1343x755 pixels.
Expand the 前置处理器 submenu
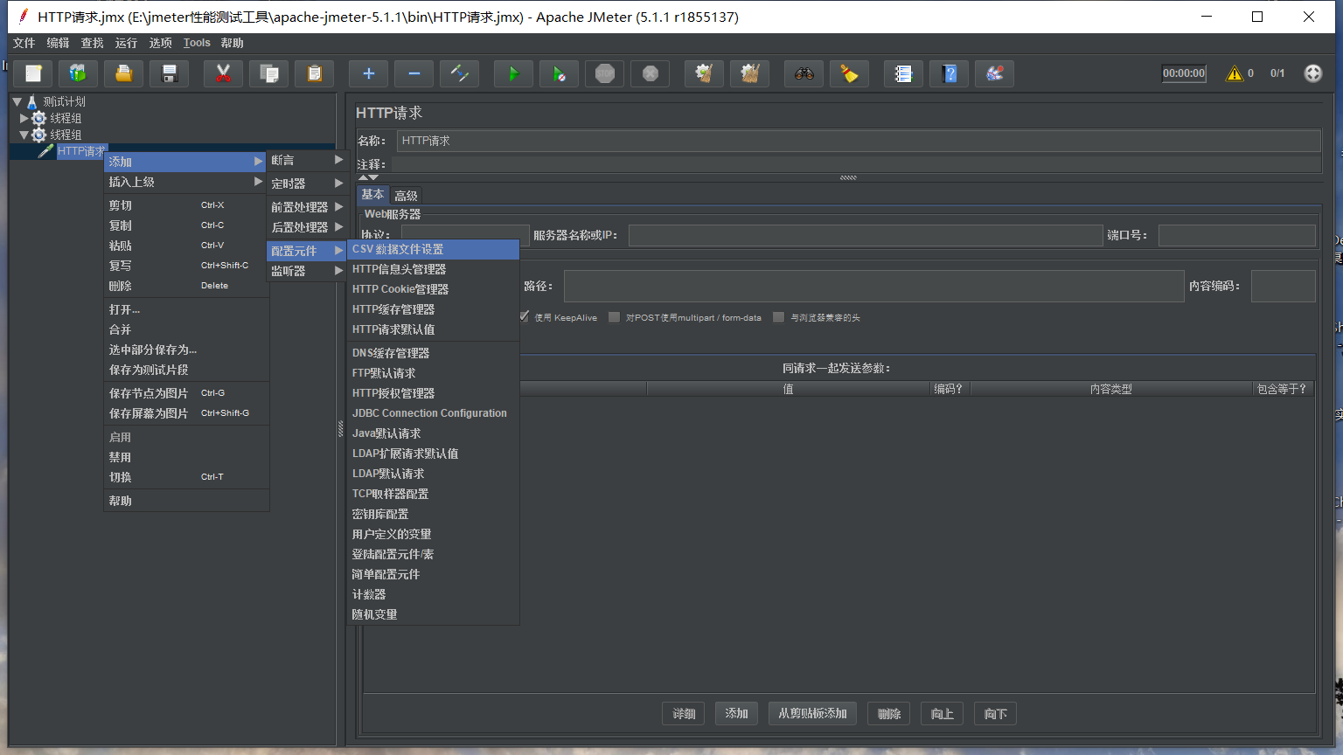pyautogui.click(x=308, y=207)
